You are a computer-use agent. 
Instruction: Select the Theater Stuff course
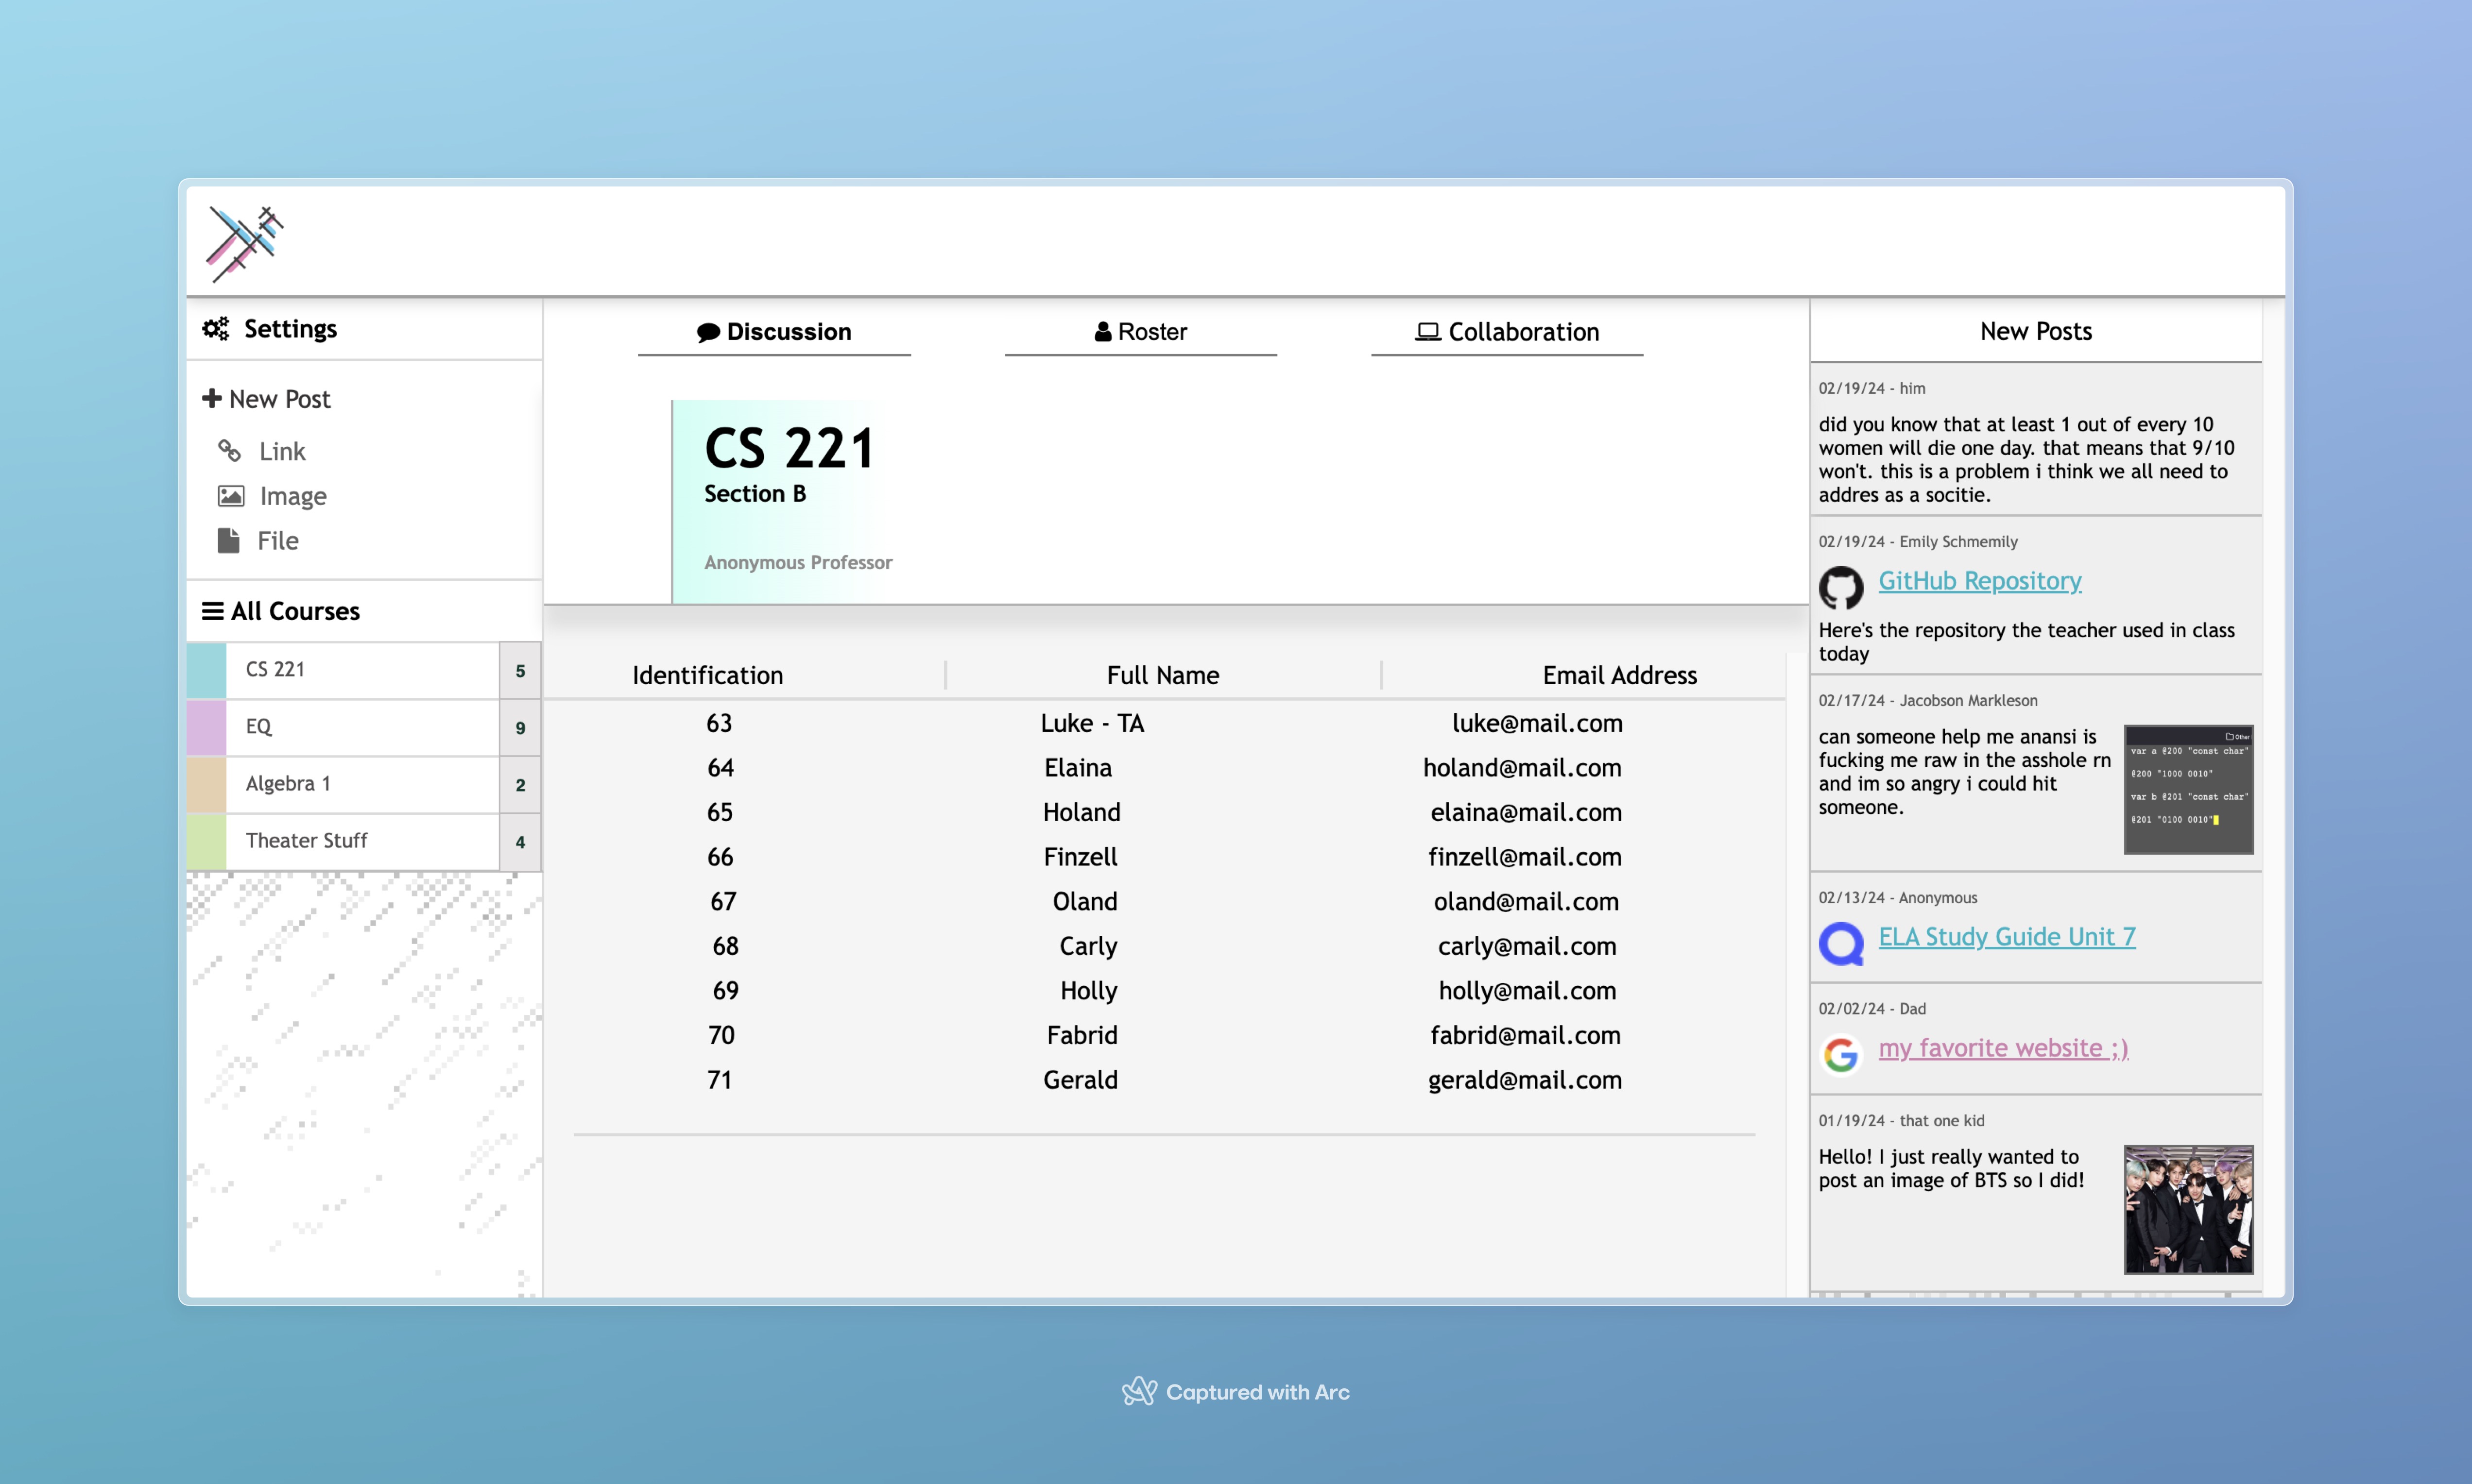pos(306,841)
